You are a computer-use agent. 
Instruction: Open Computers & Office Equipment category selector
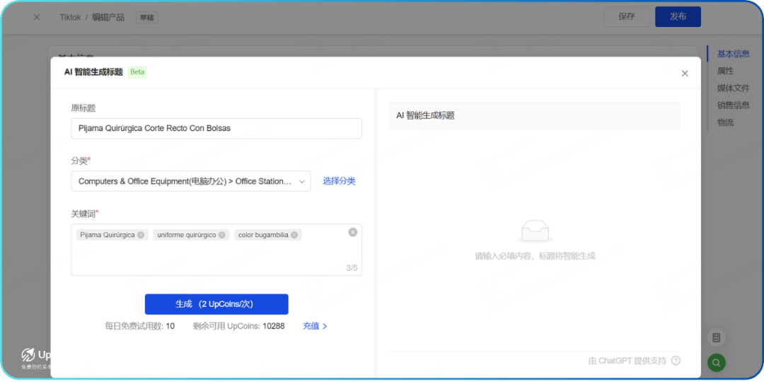click(x=185, y=182)
